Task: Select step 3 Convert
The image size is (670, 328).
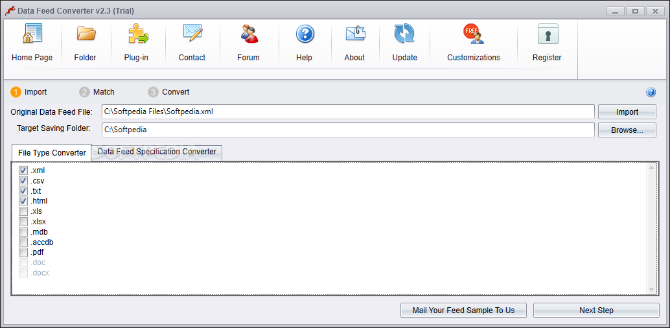Action: (168, 92)
